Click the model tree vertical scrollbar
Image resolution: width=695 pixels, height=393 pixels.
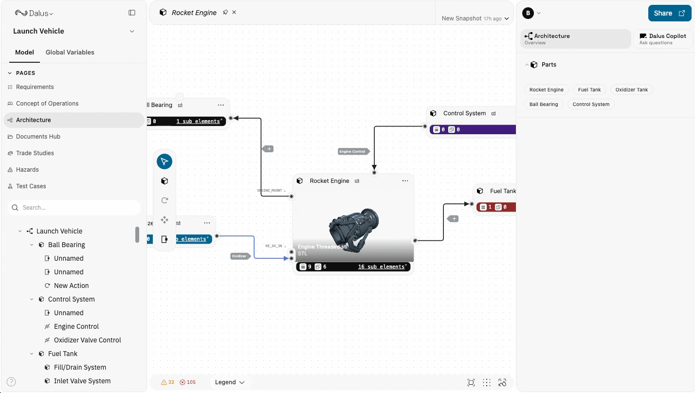click(x=137, y=234)
